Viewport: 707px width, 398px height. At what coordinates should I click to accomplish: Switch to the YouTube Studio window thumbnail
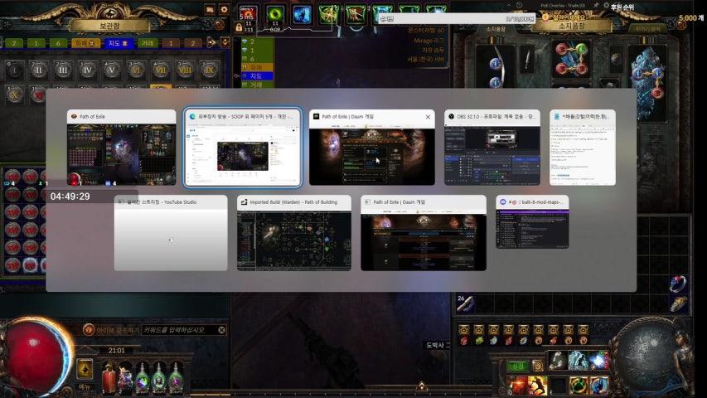[x=171, y=233]
